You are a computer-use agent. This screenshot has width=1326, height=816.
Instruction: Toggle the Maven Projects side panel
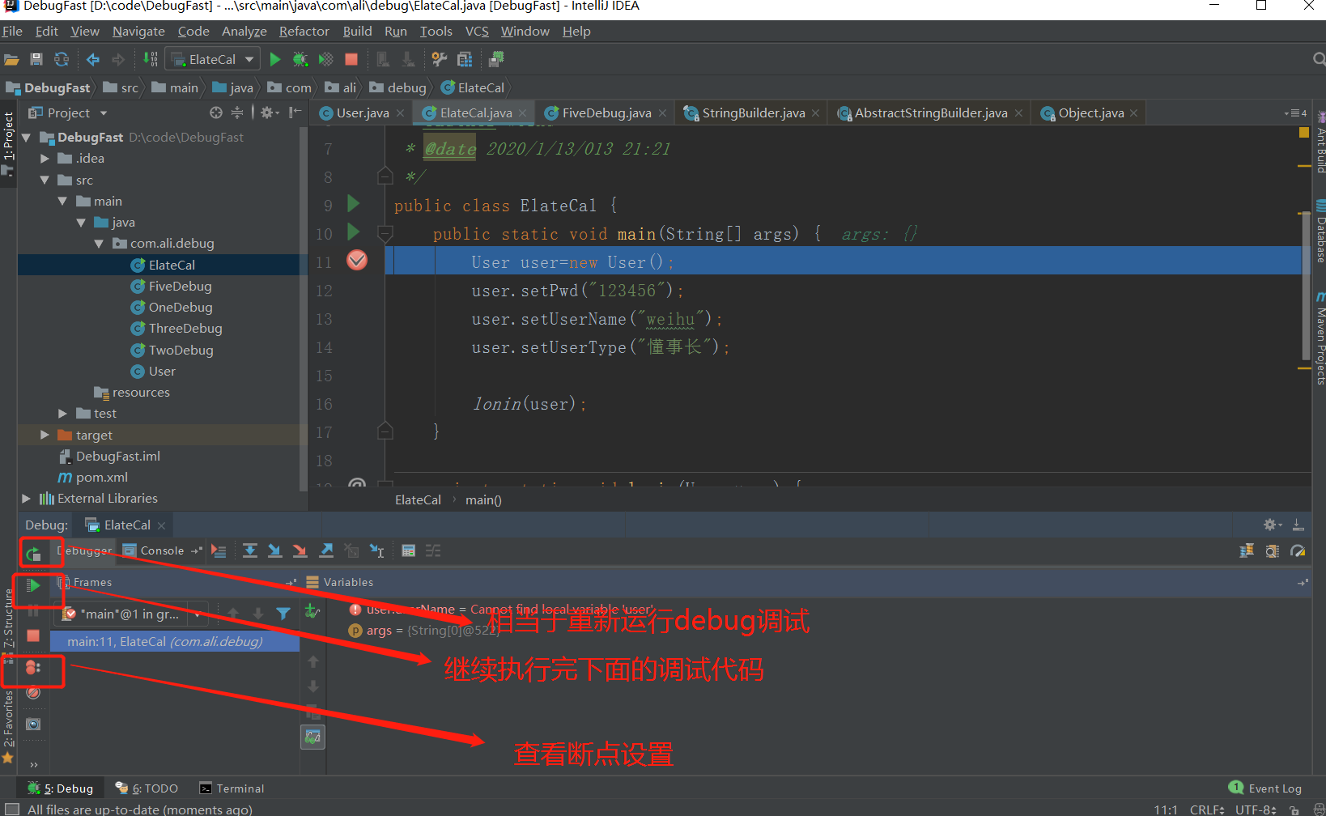pos(1320,338)
